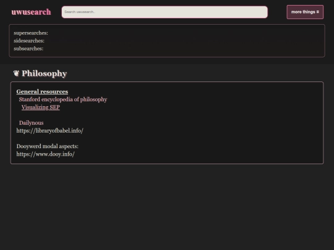Open the more things menu
Image resolution: width=334 pixels, height=250 pixels.
[x=305, y=12]
